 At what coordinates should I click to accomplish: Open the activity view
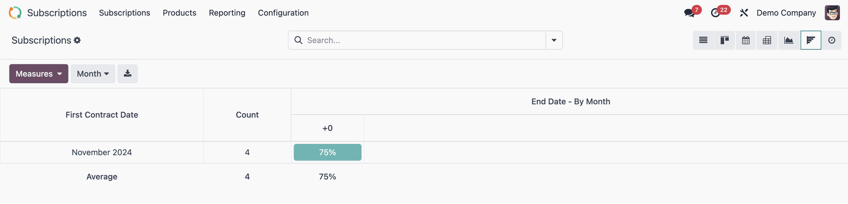(x=832, y=40)
